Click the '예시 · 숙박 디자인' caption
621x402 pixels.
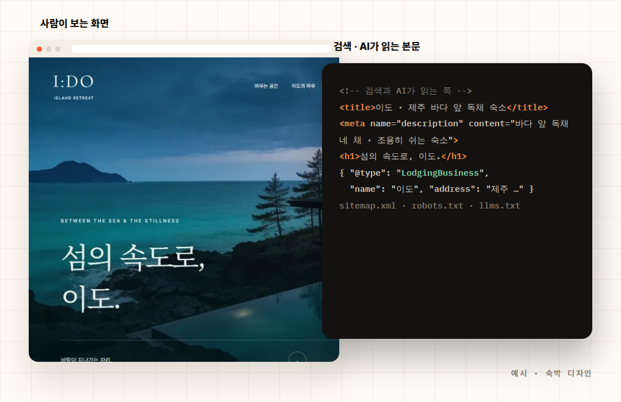pyautogui.click(x=551, y=373)
